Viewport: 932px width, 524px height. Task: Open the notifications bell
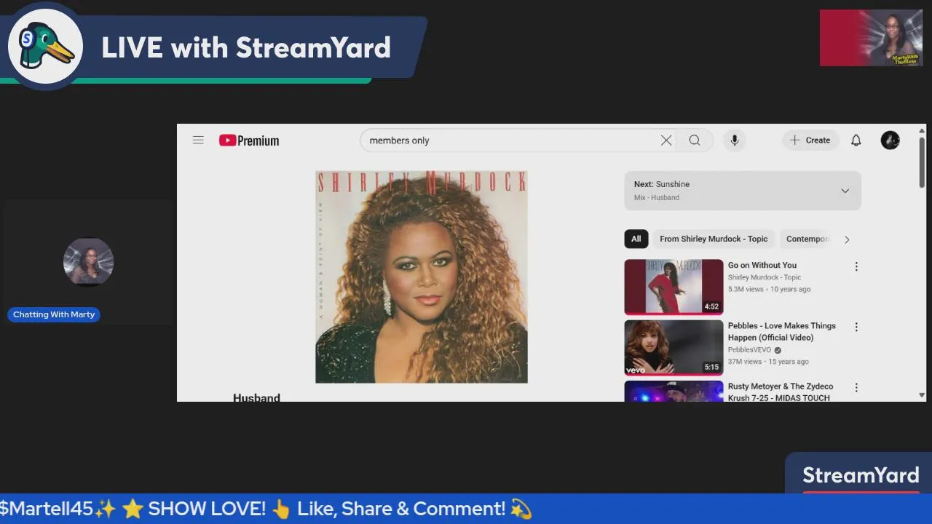(x=856, y=140)
